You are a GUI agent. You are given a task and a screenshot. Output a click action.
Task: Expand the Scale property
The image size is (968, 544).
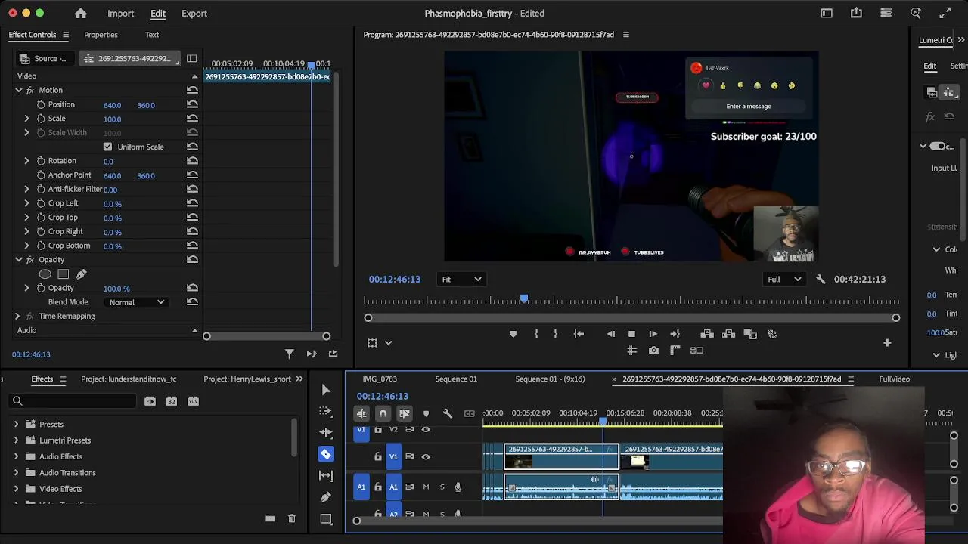tap(26, 119)
